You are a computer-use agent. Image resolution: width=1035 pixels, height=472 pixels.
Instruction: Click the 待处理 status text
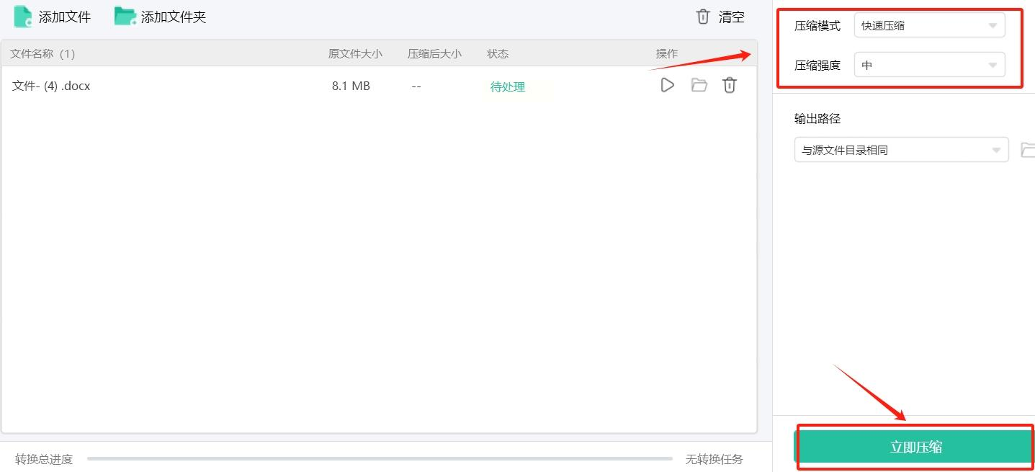click(x=508, y=86)
